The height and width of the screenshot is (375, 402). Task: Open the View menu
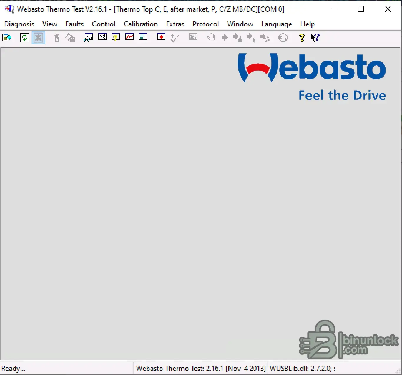(50, 24)
